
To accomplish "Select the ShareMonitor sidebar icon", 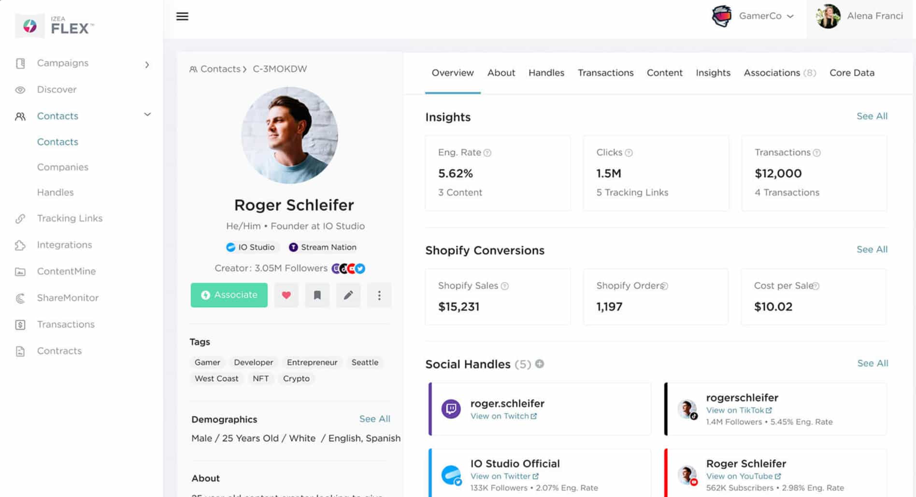I will click(20, 298).
